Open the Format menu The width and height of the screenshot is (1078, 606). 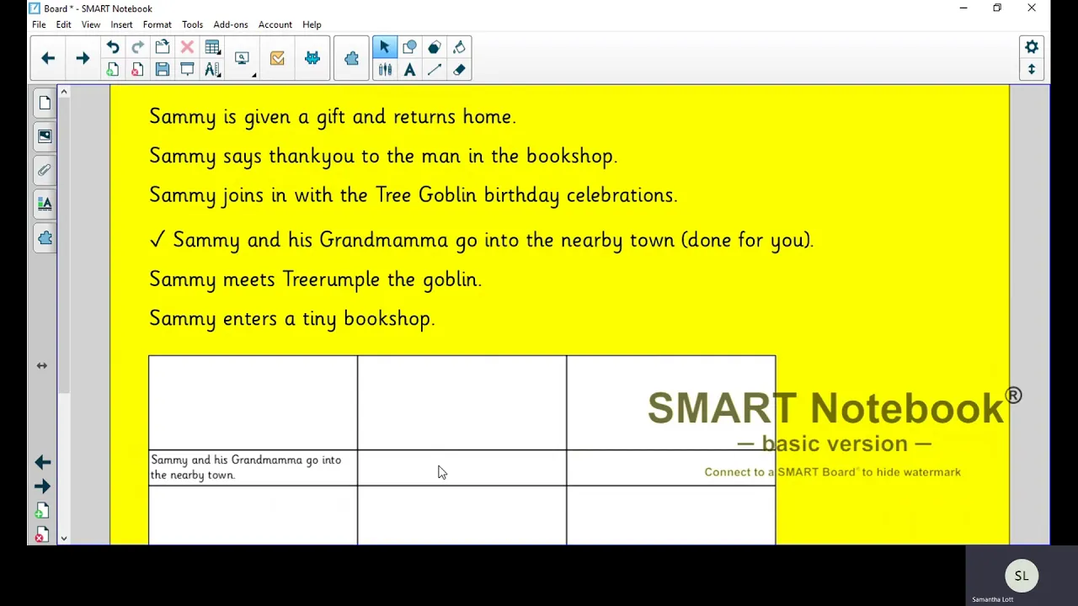(157, 24)
